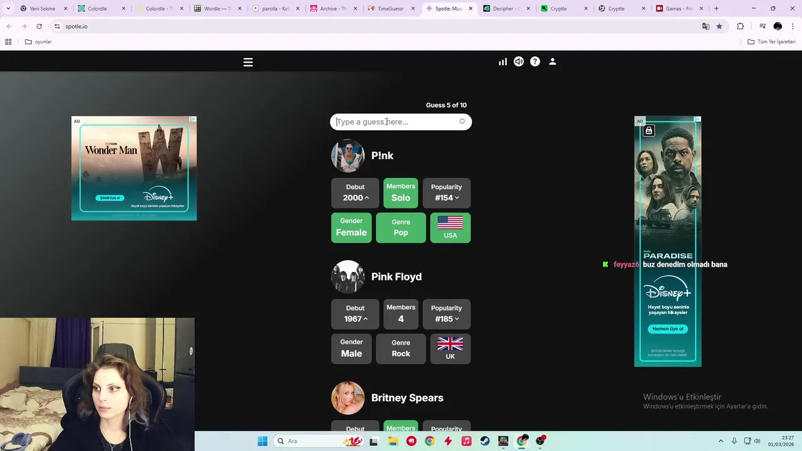The height and width of the screenshot is (451, 802).
Task: Open AdChoices icon on Wonder Man ad
Action: [x=193, y=119]
